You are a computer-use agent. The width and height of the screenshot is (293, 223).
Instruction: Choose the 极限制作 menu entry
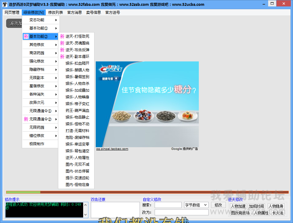[37, 144]
